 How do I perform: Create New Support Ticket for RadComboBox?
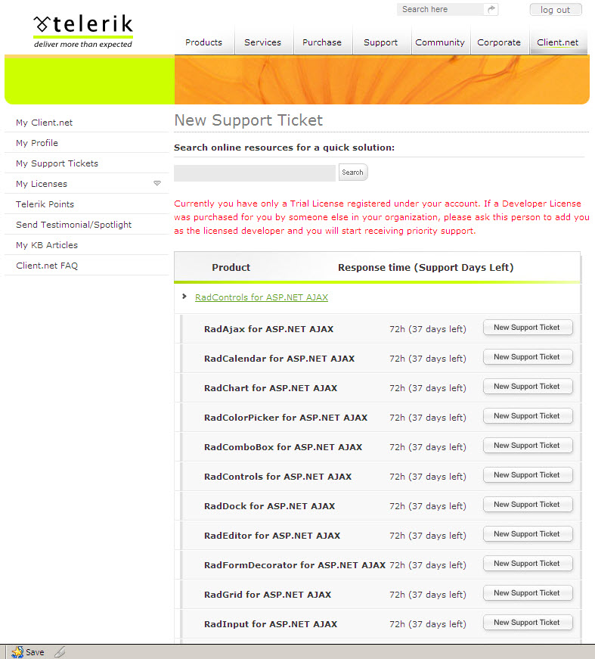click(528, 446)
